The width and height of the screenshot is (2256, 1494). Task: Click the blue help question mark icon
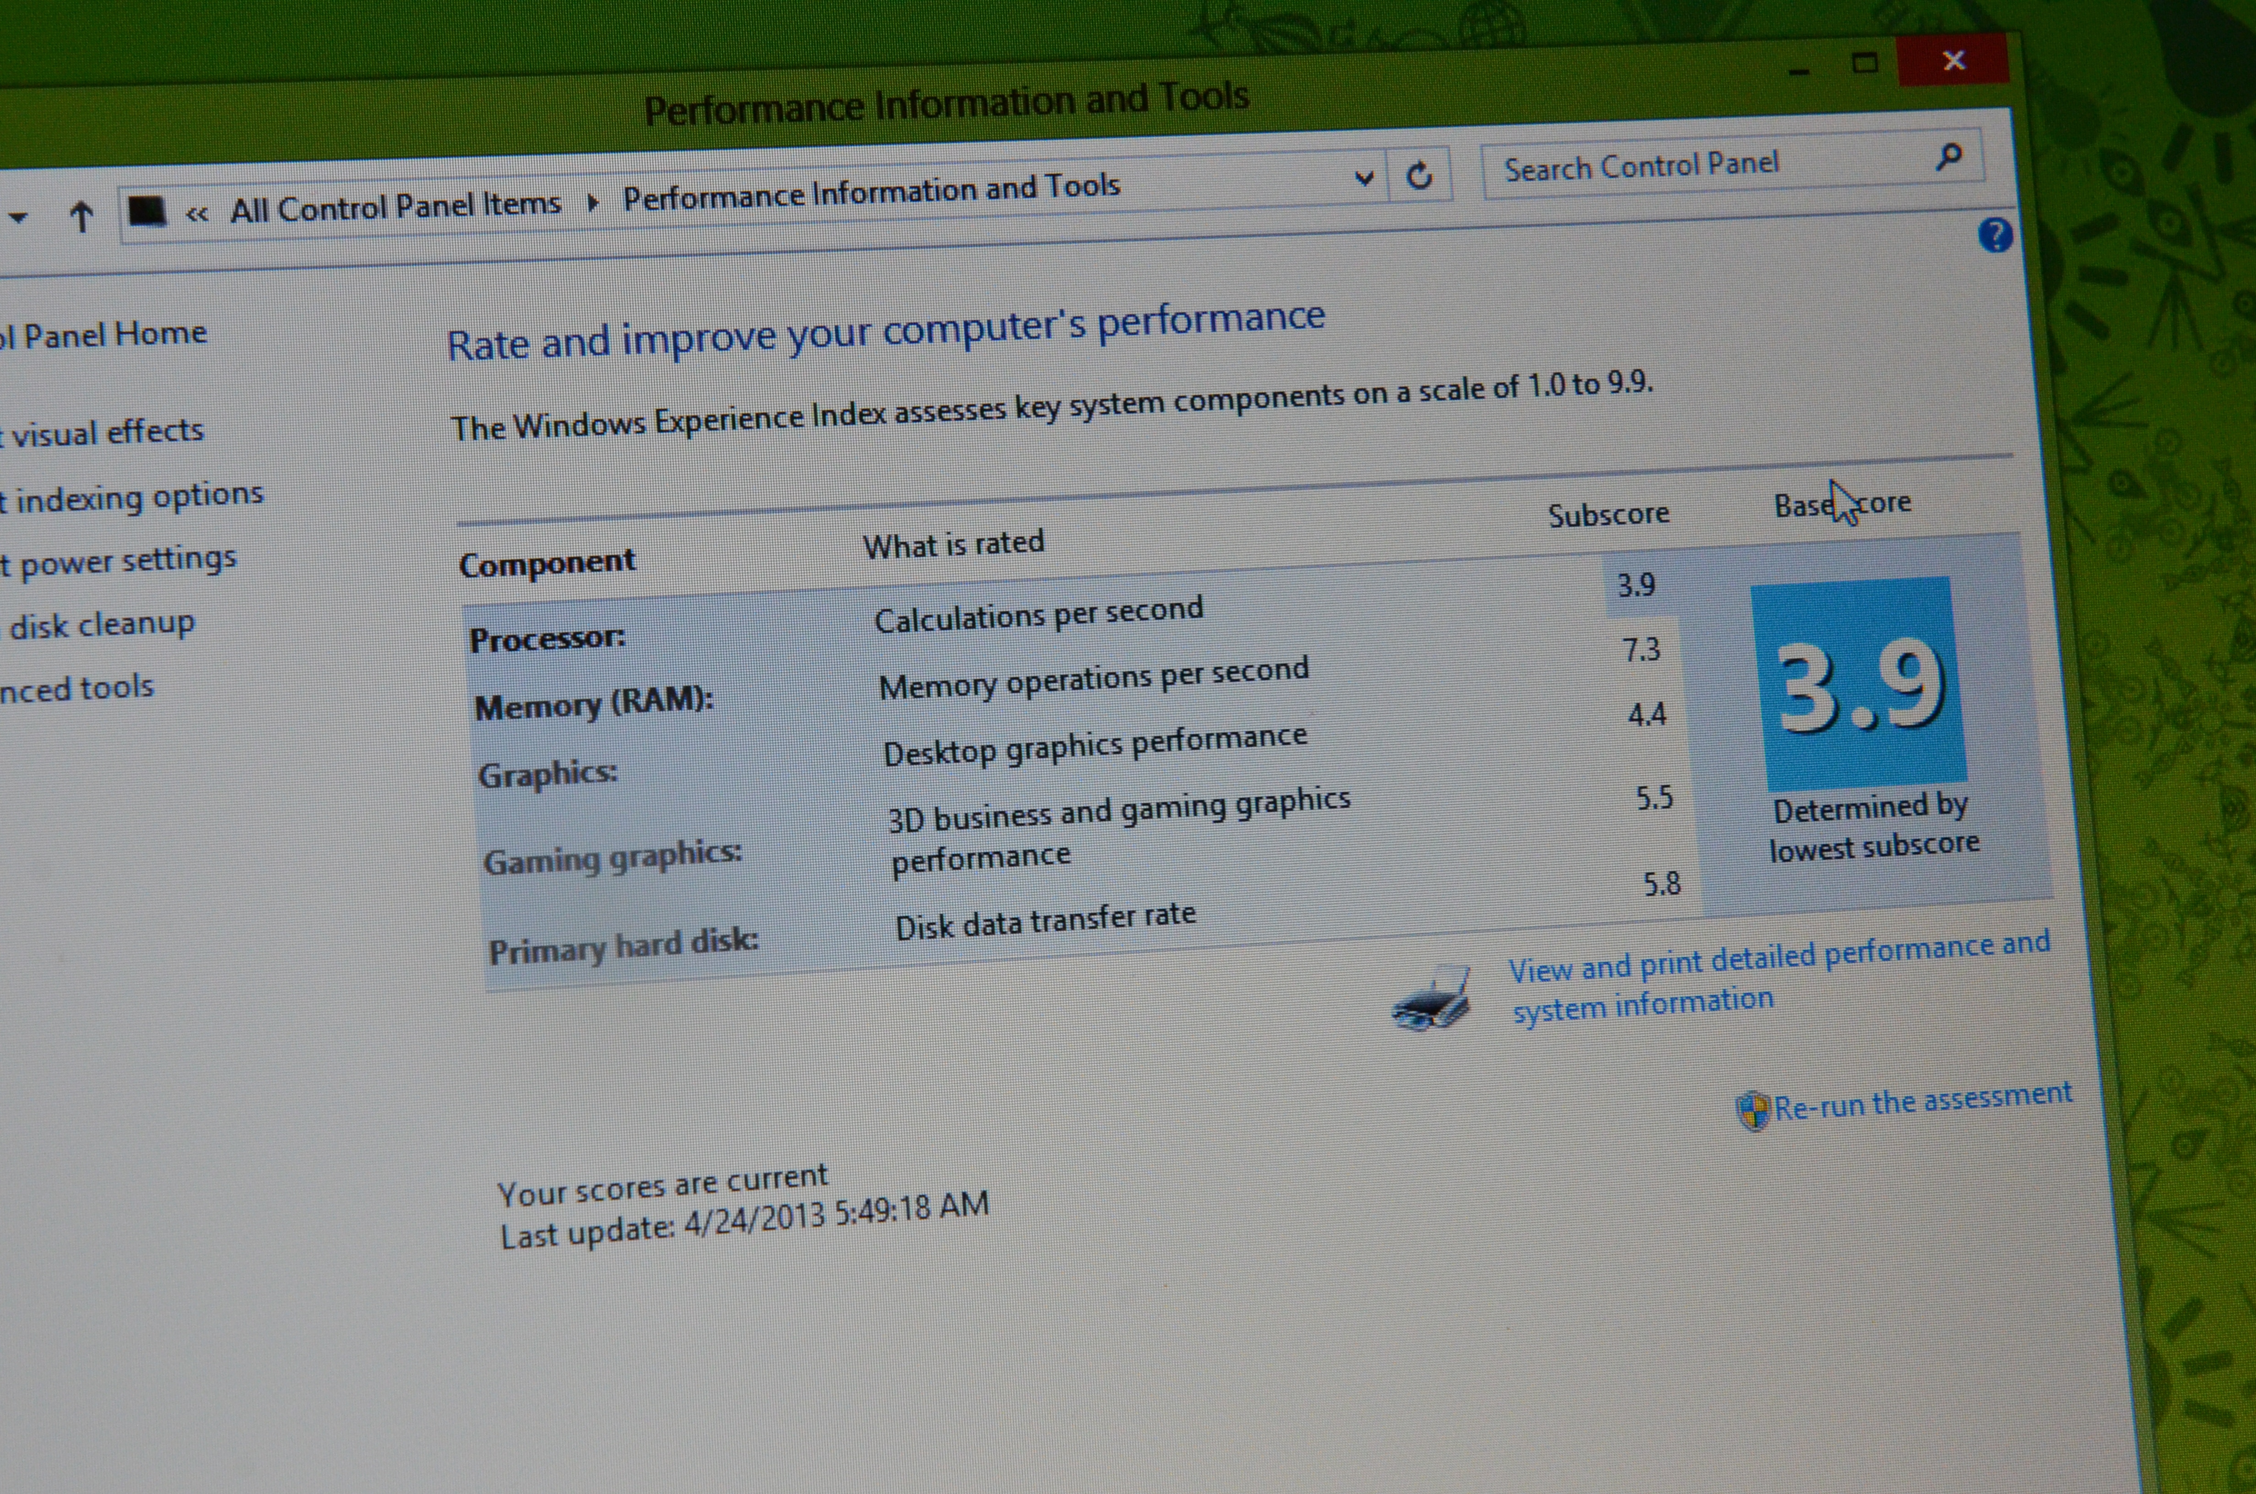pyautogui.click(x=1995, y=234)
